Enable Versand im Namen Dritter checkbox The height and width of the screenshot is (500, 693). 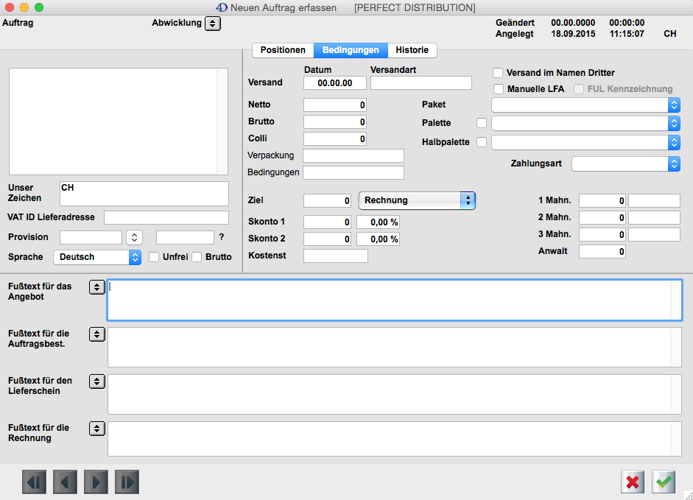coord(498,73)
